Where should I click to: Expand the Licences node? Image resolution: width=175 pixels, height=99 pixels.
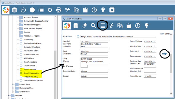click(8, 95)
